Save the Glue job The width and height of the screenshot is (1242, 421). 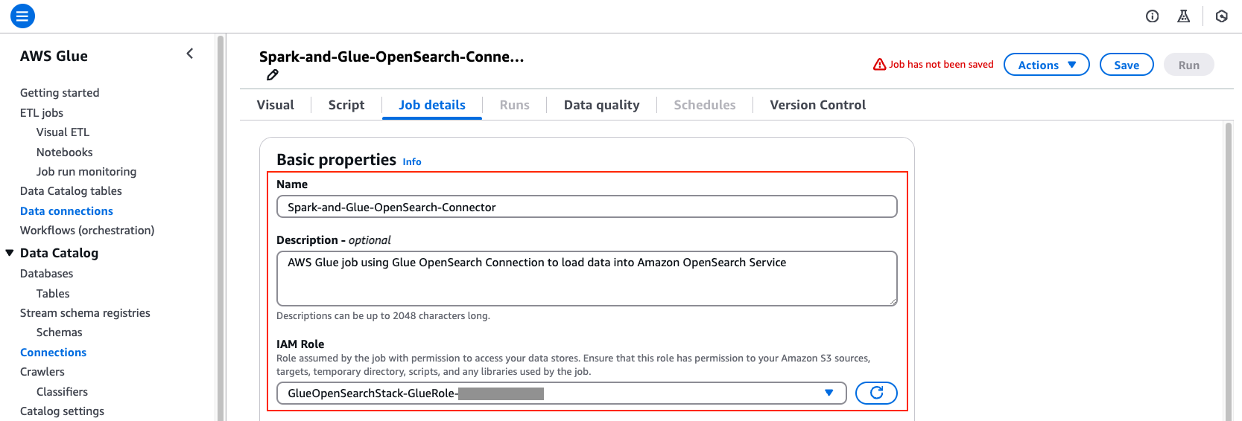[x=1127, y=65]
